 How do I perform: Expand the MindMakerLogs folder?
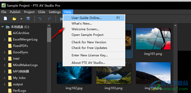click(x=5, y=65)
